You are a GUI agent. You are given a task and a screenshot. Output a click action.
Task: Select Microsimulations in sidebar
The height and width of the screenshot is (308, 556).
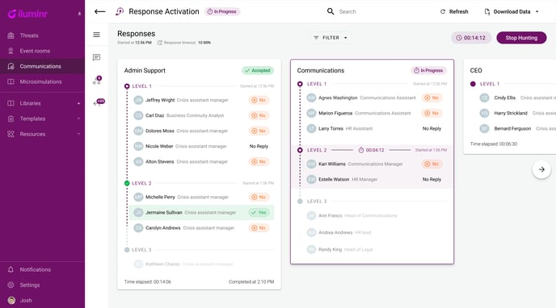pyautogui.click(x=43, y=81)
